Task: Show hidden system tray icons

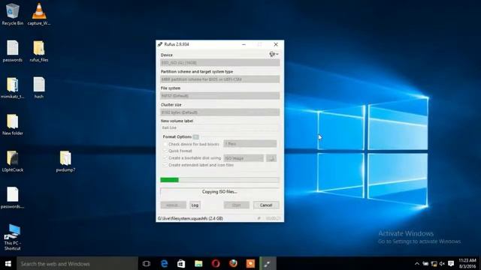Action: coord(417,263)
